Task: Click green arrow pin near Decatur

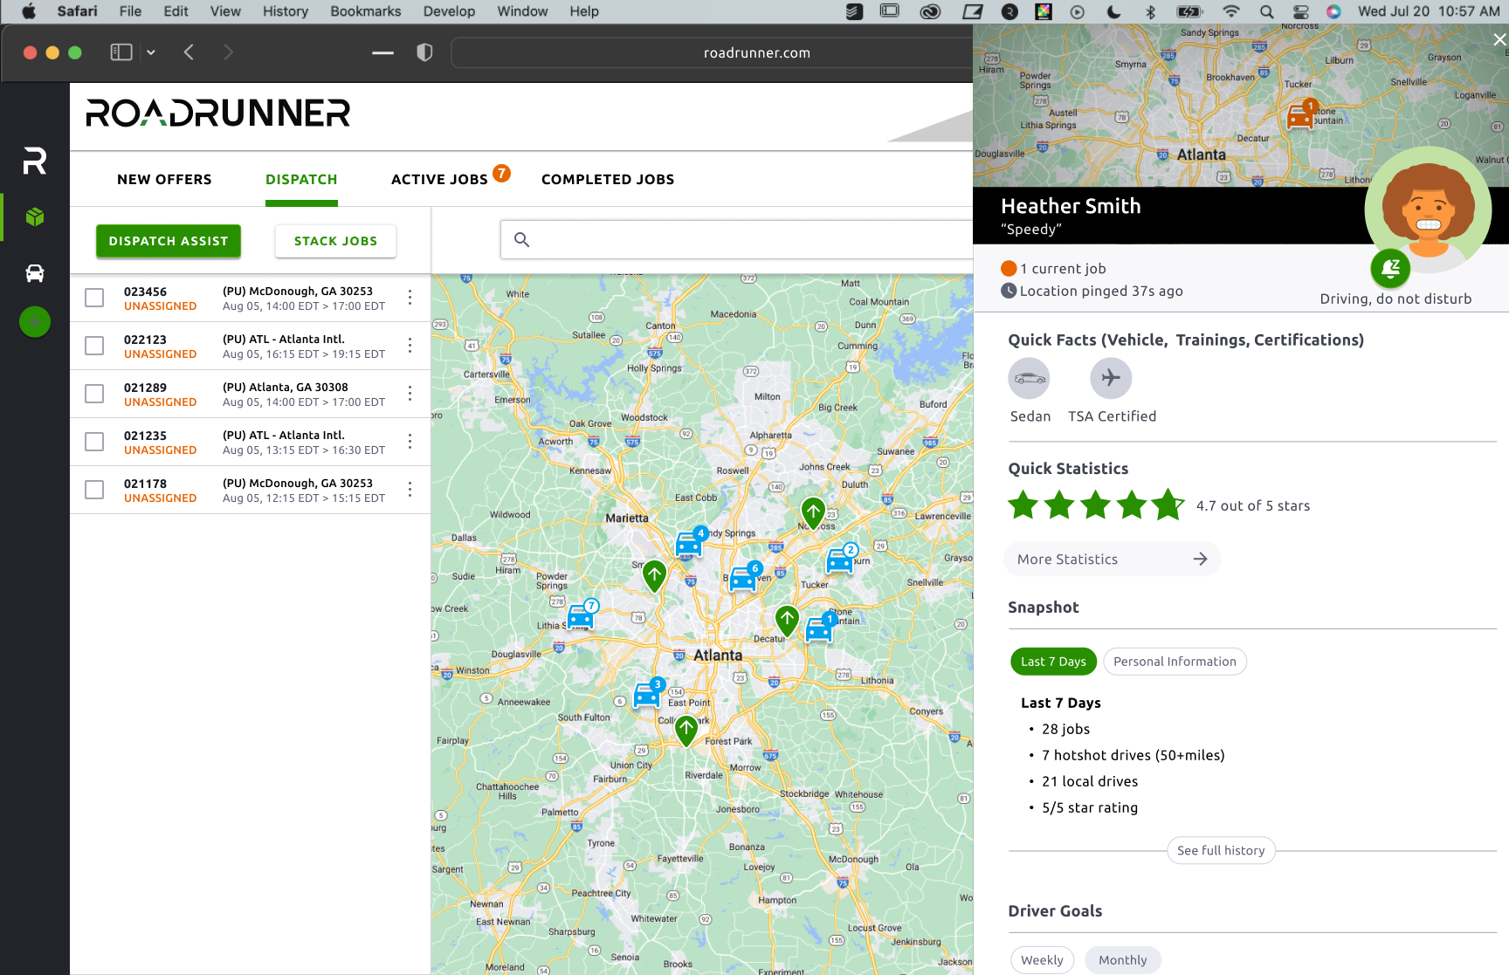Action: (787, 621)
